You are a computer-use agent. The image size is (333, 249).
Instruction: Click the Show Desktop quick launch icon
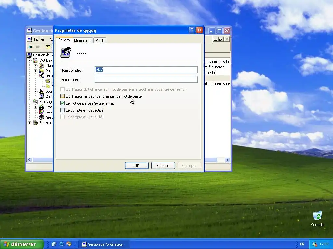pos(54,244)
